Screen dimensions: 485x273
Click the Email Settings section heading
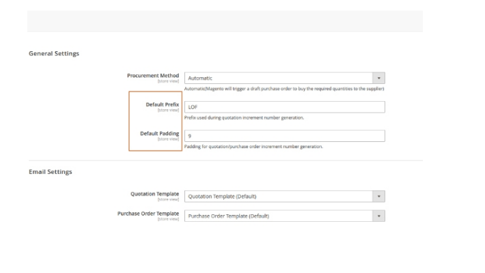tap(51, 172)
